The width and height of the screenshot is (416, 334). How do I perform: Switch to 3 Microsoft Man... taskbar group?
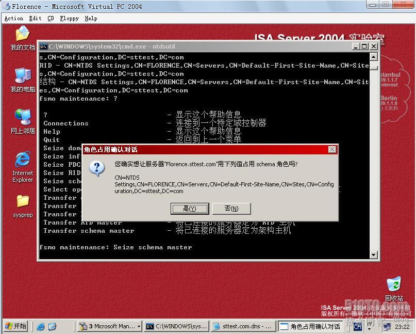(110, 326)
